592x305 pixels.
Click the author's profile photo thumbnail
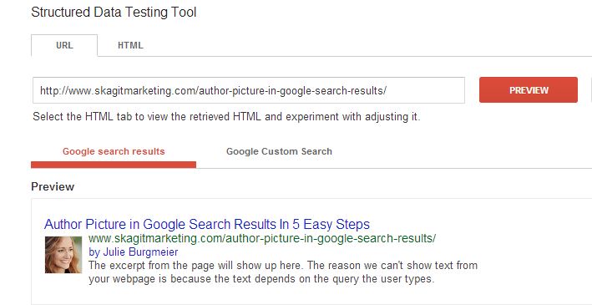[x=63, y=255]
